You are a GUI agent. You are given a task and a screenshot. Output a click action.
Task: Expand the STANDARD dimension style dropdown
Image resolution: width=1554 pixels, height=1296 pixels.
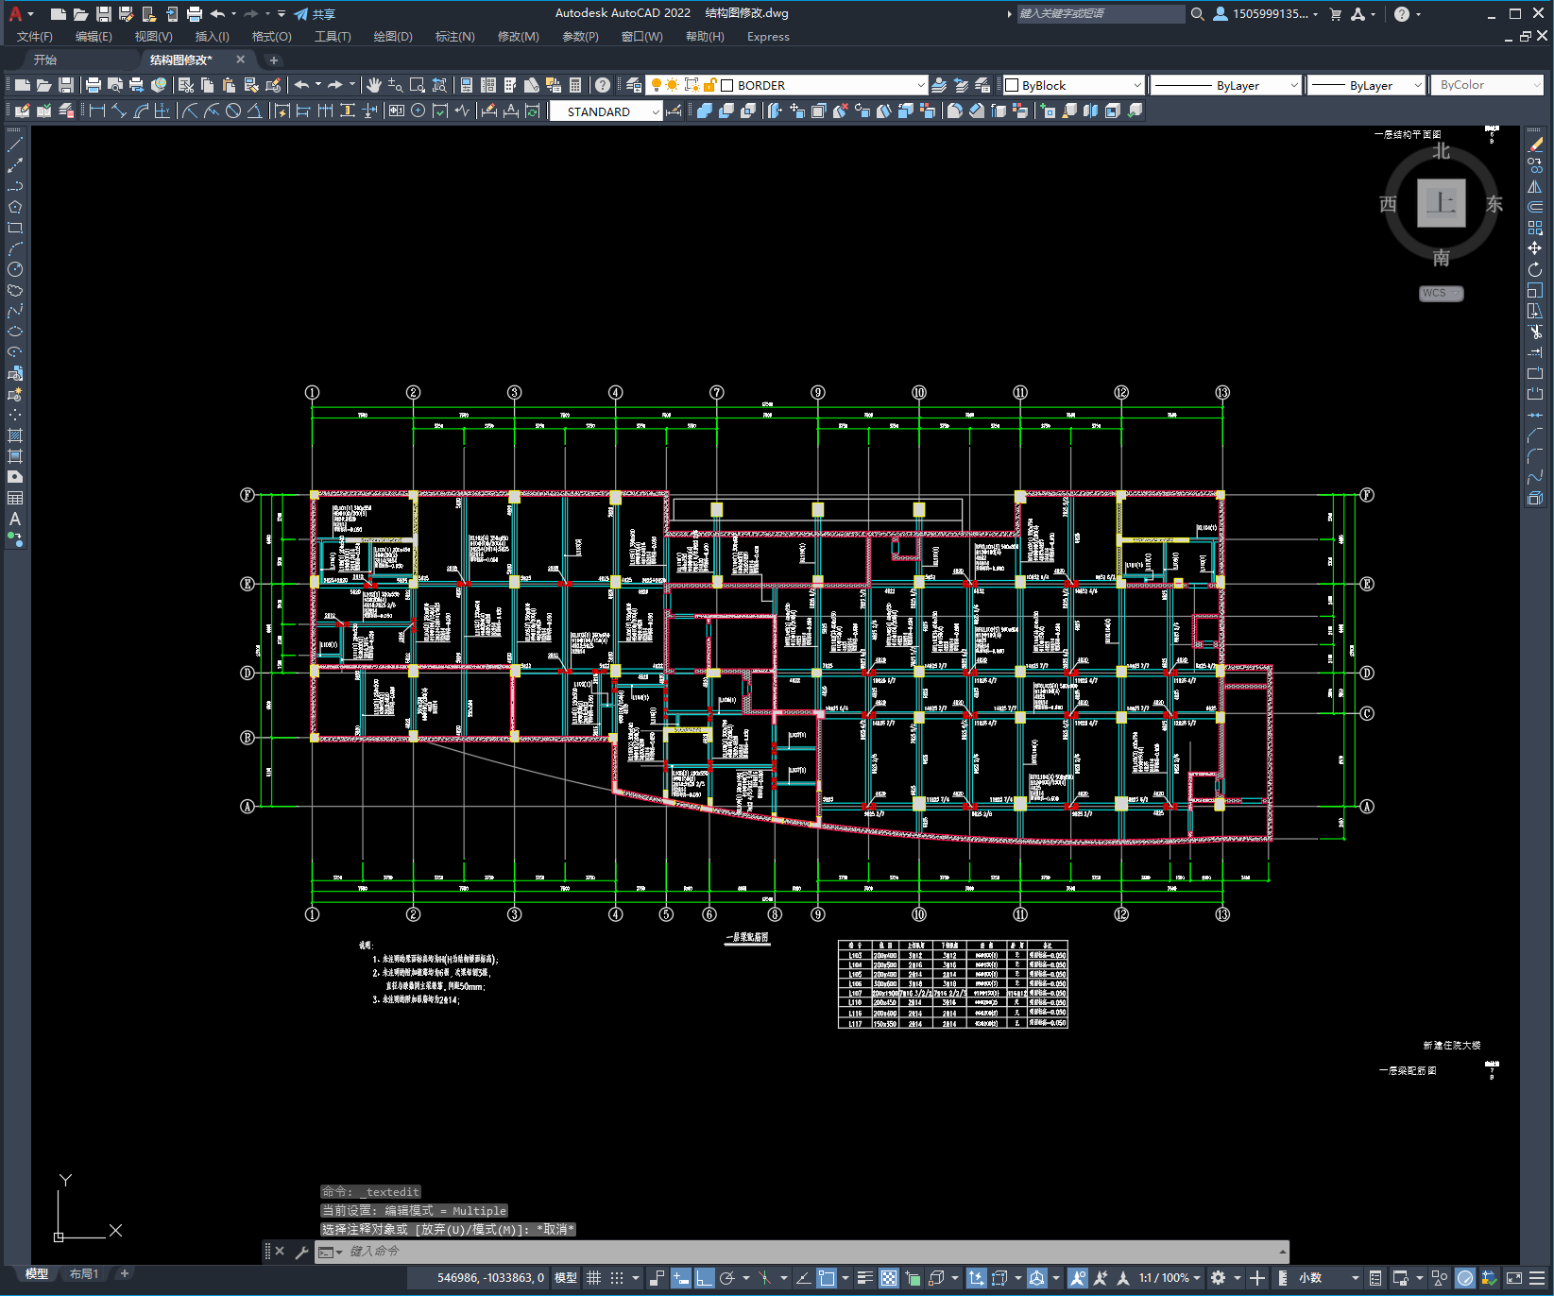pos(655,111)
